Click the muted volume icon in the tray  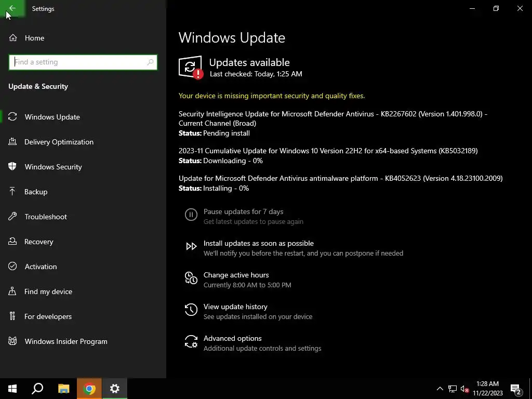[464, 389]
